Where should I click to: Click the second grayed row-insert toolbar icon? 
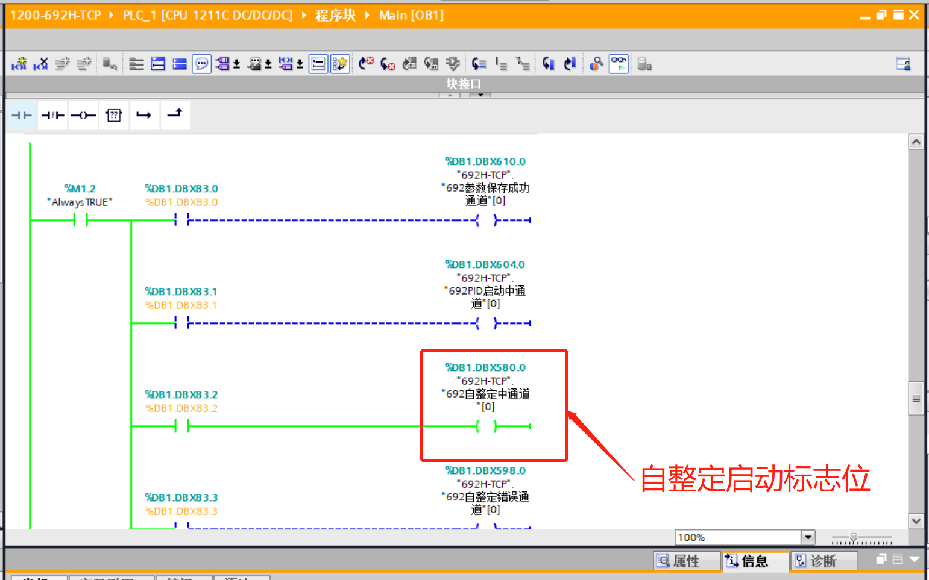(x=84, y=64)
